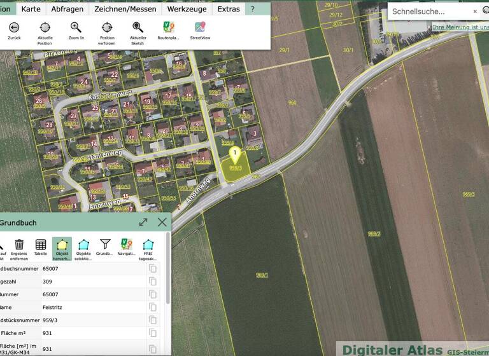
Task: Clear the Schnellsuche field with the x
Action: [475, 11]
